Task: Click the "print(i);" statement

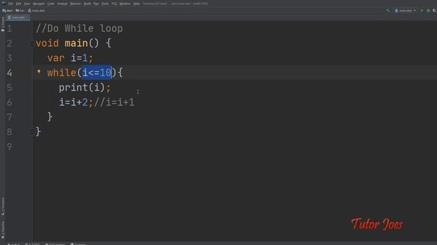Action: 85,88
